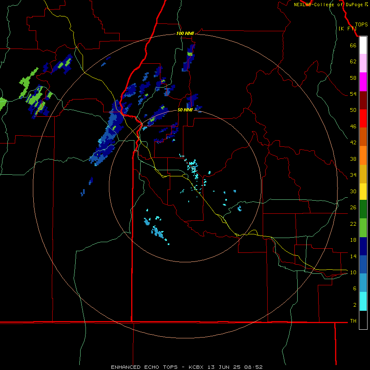This screenshot has height=370, width=370.
Task: Click the "NEXLAB-College of DuPage" credit text
Action: pos(329,5)
